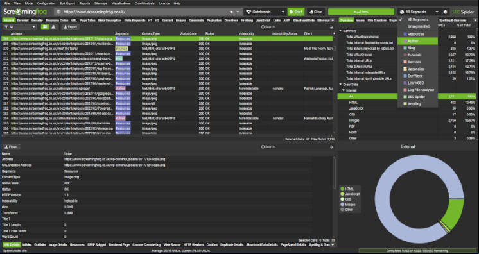This screenshot has height=254, width=479.
Task: Open the Configuration menu
Action: click(x=46, y=3)
